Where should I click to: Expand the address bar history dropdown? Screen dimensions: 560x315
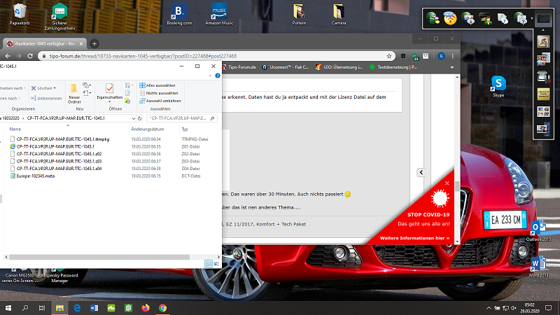133,118
